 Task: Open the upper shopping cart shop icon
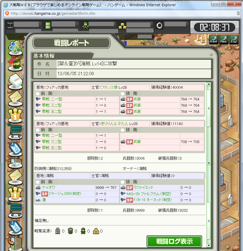(x=15, y=132)
